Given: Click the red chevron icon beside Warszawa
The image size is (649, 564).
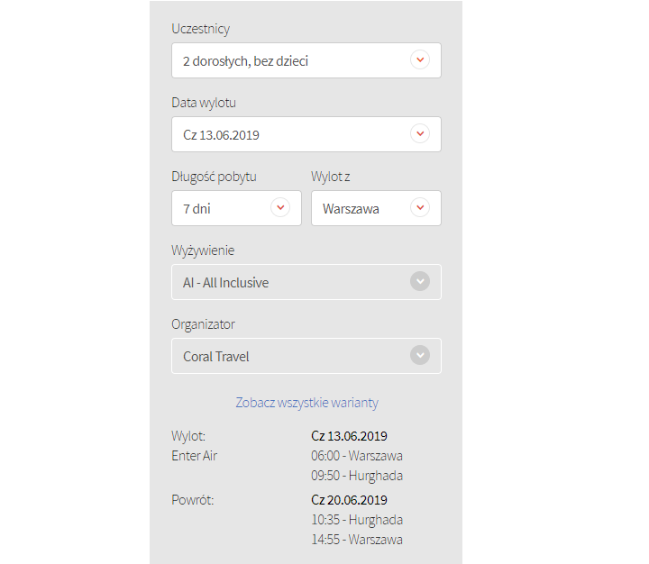Looking at the screenshot, I should pos(420,208).
